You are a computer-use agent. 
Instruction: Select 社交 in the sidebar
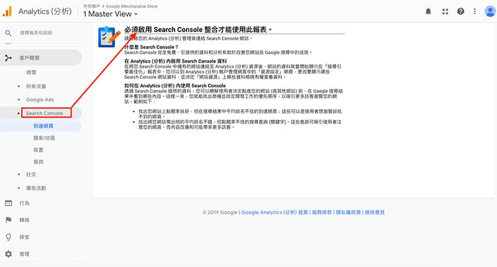coord(31,175)
